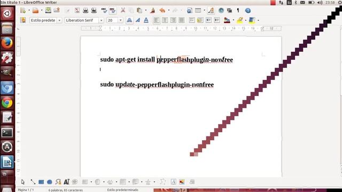Open the battery indicator menu
The width and height of the screenshot is (342, 192).
311,3
